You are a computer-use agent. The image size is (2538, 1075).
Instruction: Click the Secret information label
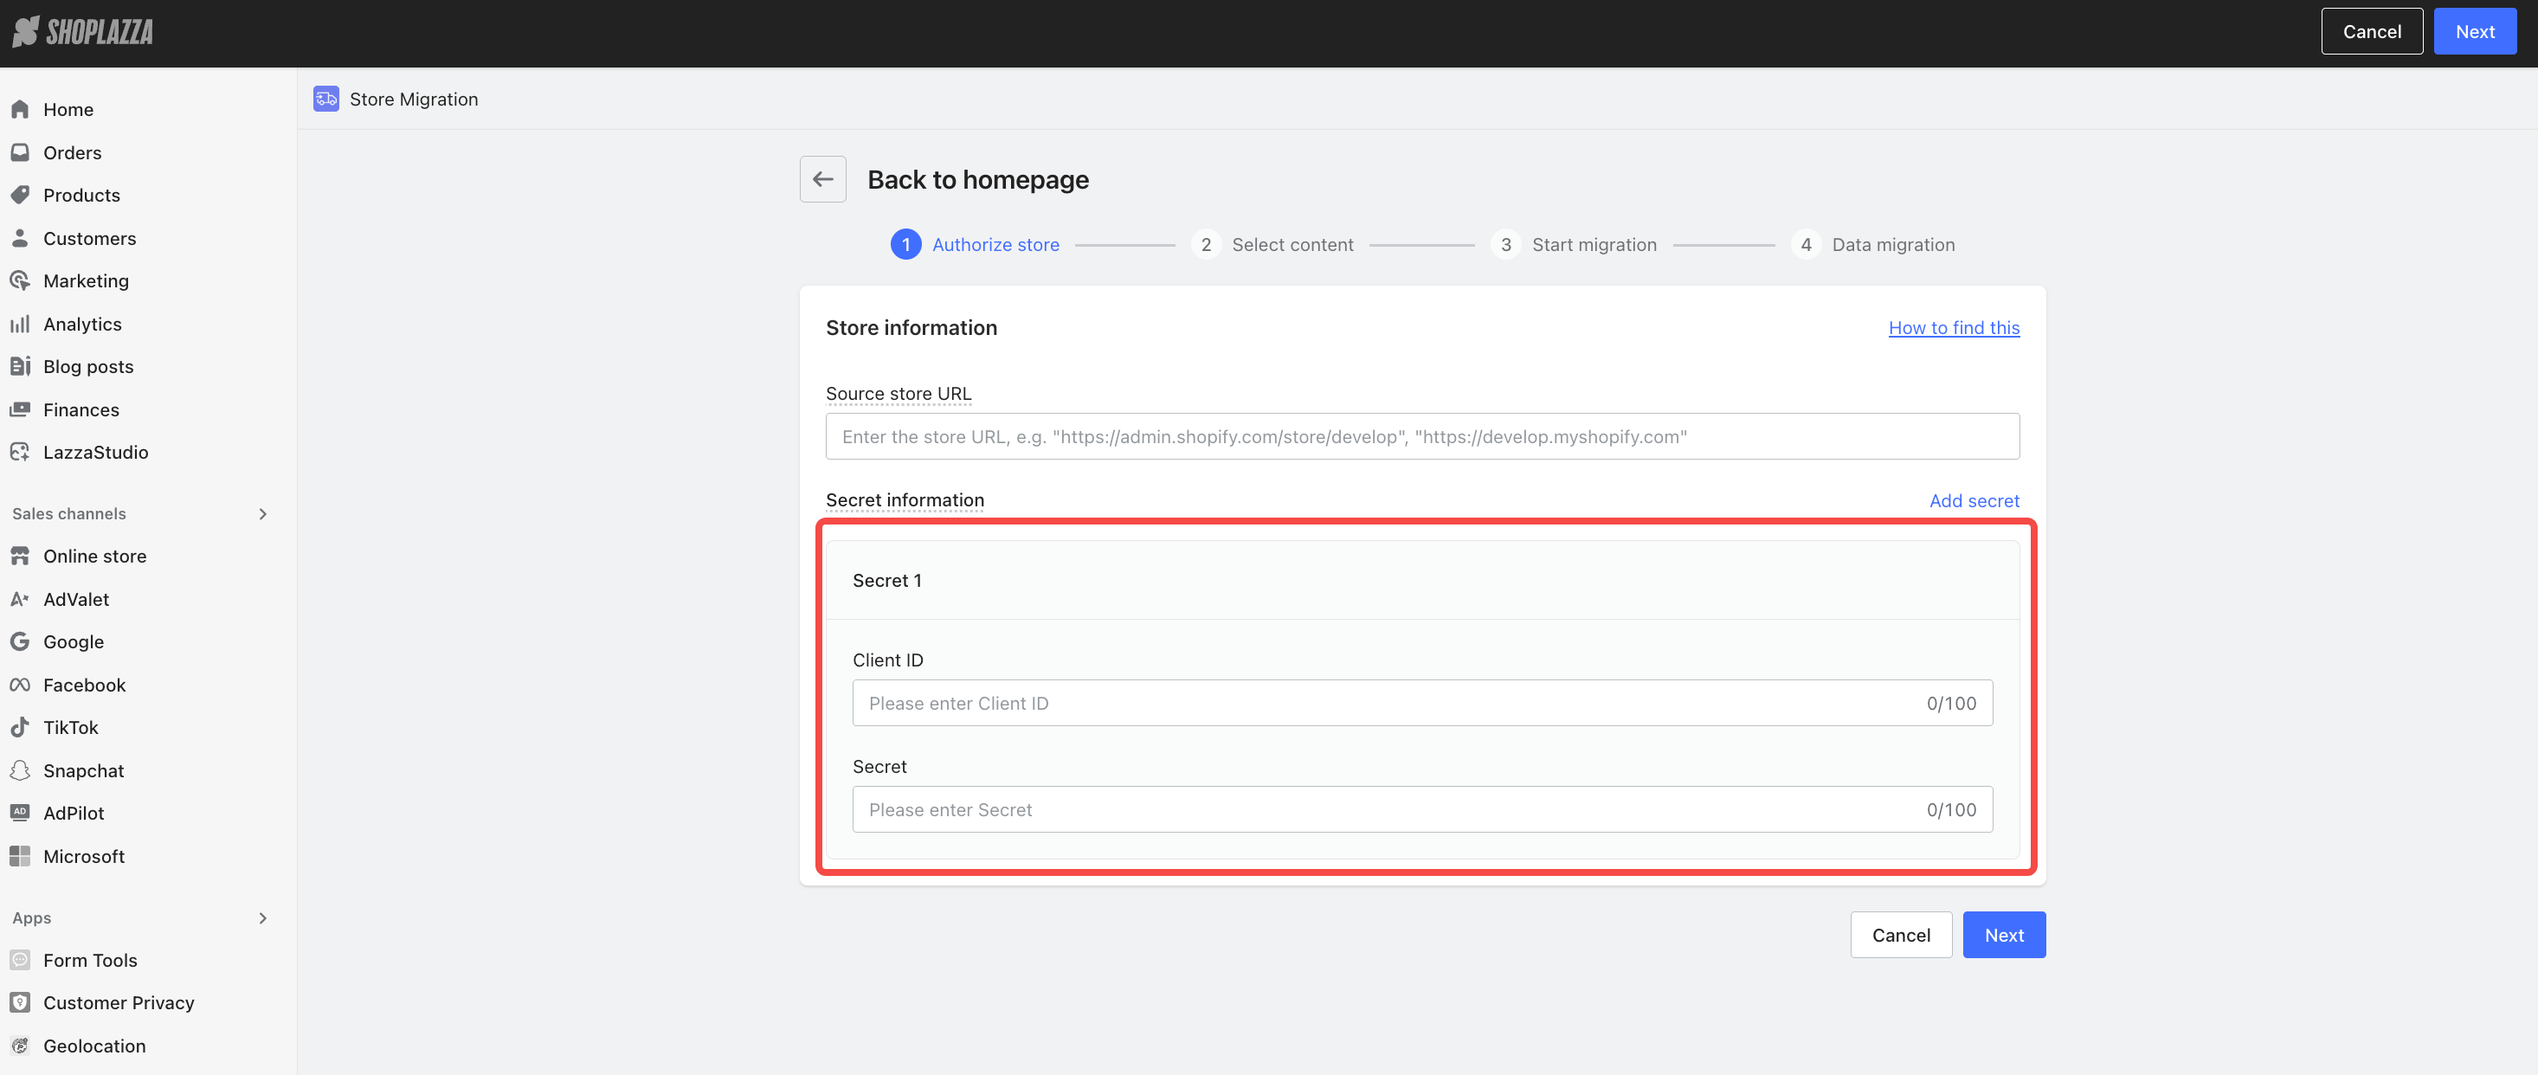(x=905, y=500)
